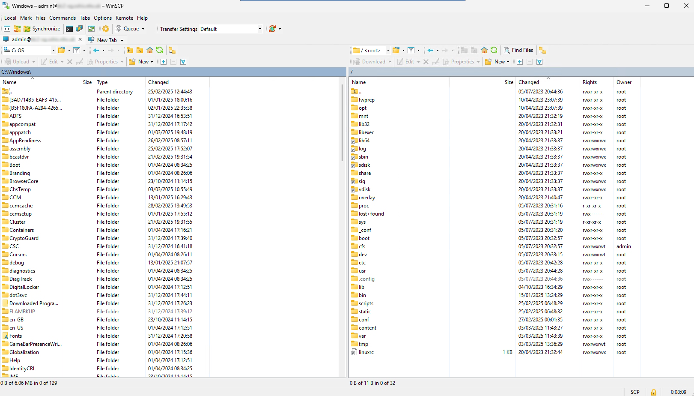Click local Select Files plus icon
This screenshot has width=694, height=396.
[164, 62]
